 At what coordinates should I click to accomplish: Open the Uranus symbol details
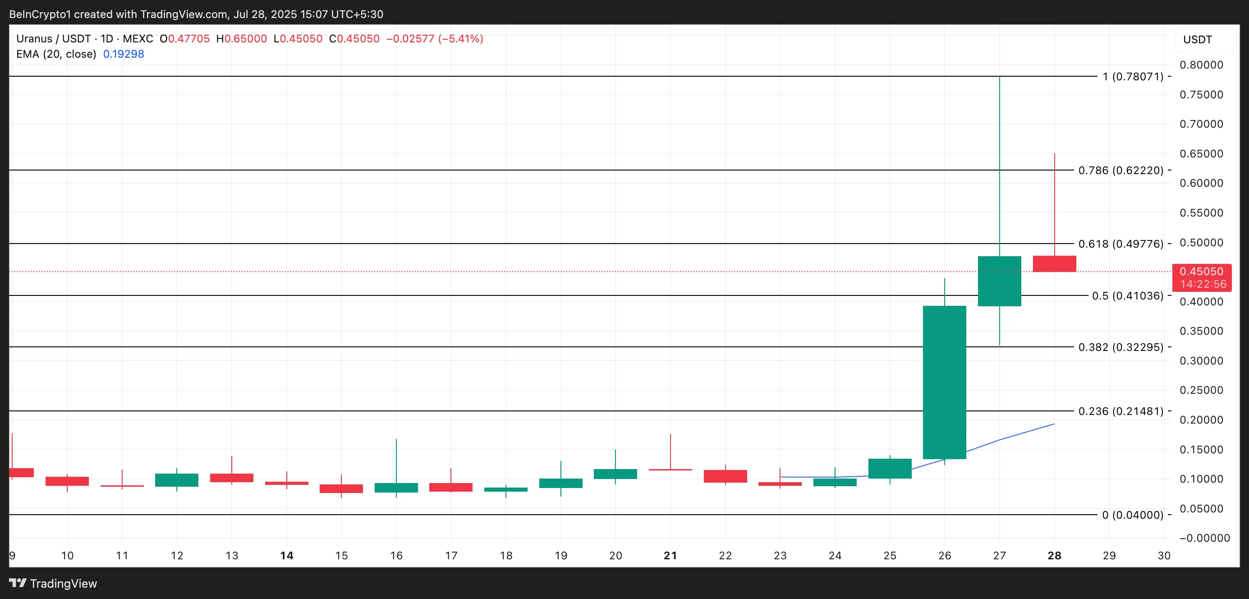point(34,39)
